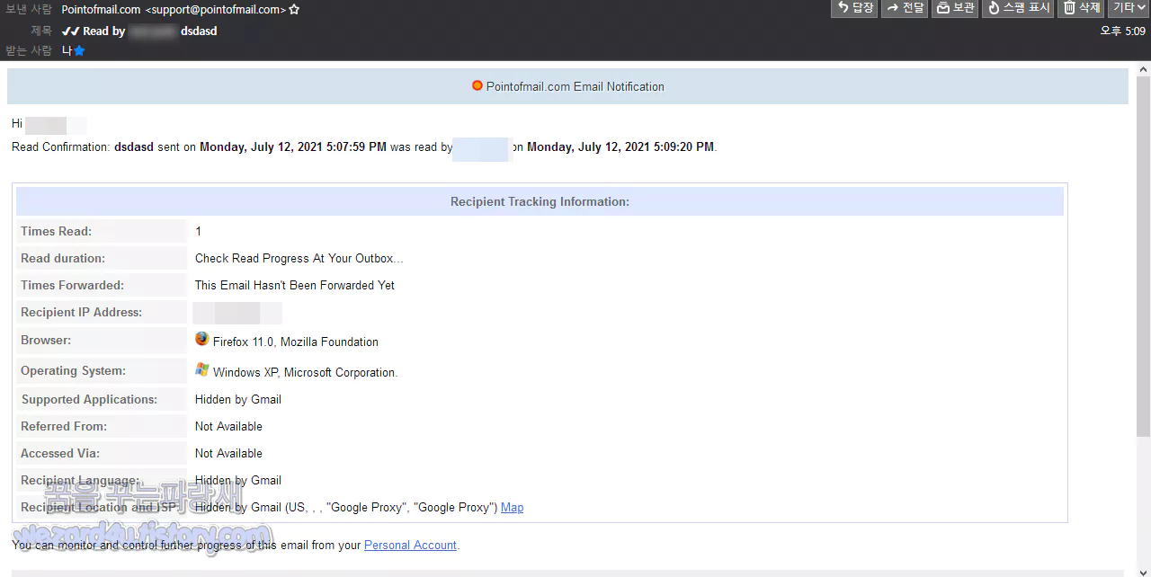1151x577 pixels.
Task: Click the double checkmark in the subject line
Action: coord(70,31)
